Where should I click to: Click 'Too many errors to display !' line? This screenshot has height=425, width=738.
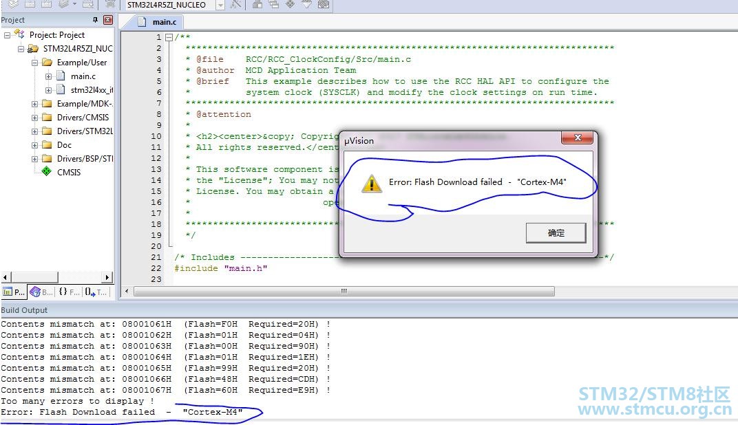[78, 401]
